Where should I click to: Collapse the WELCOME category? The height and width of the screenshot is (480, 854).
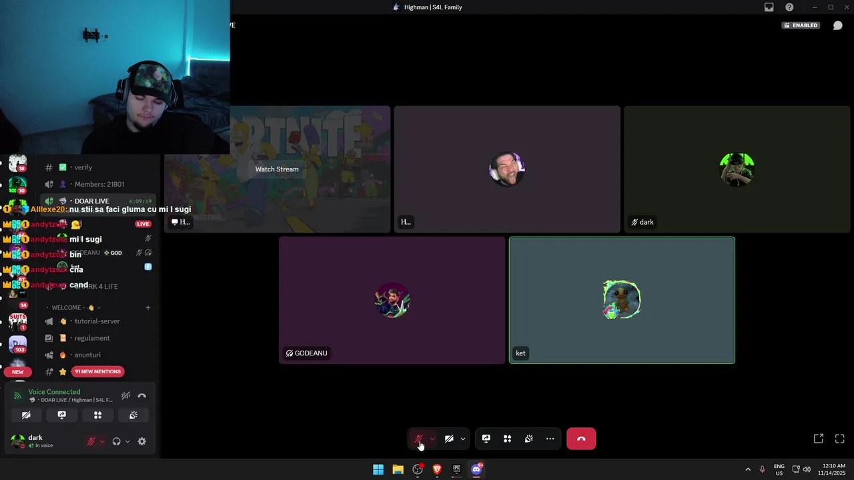click(x=73, y=307)
